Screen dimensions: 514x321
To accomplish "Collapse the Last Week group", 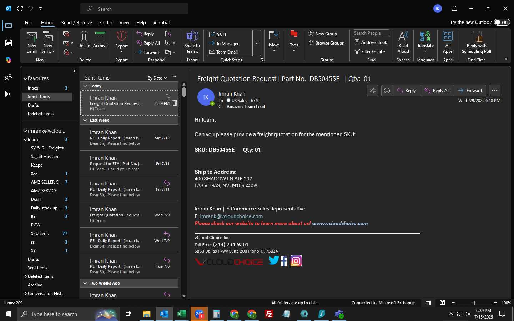I will (x=85, y=120).
